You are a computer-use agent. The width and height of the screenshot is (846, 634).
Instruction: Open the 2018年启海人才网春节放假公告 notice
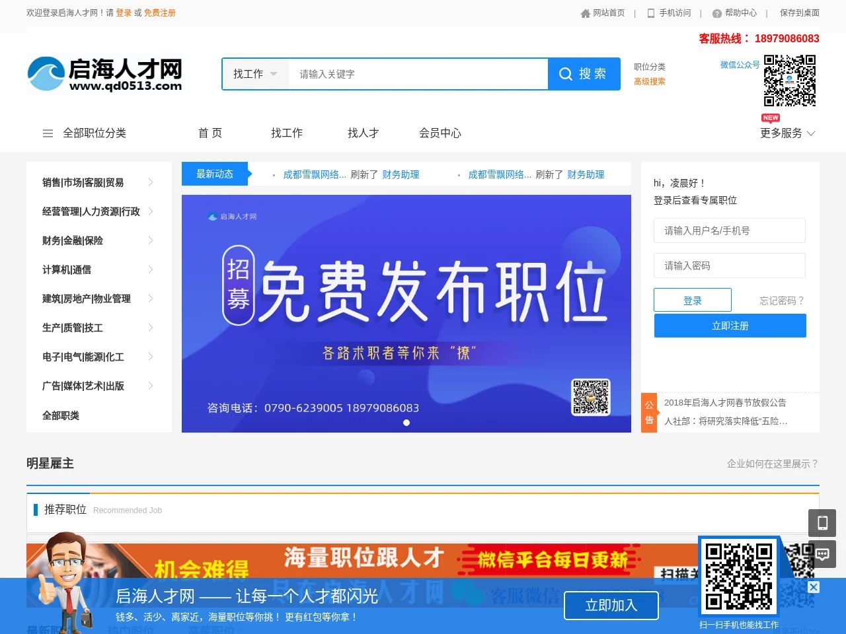[x=725, y=402]
